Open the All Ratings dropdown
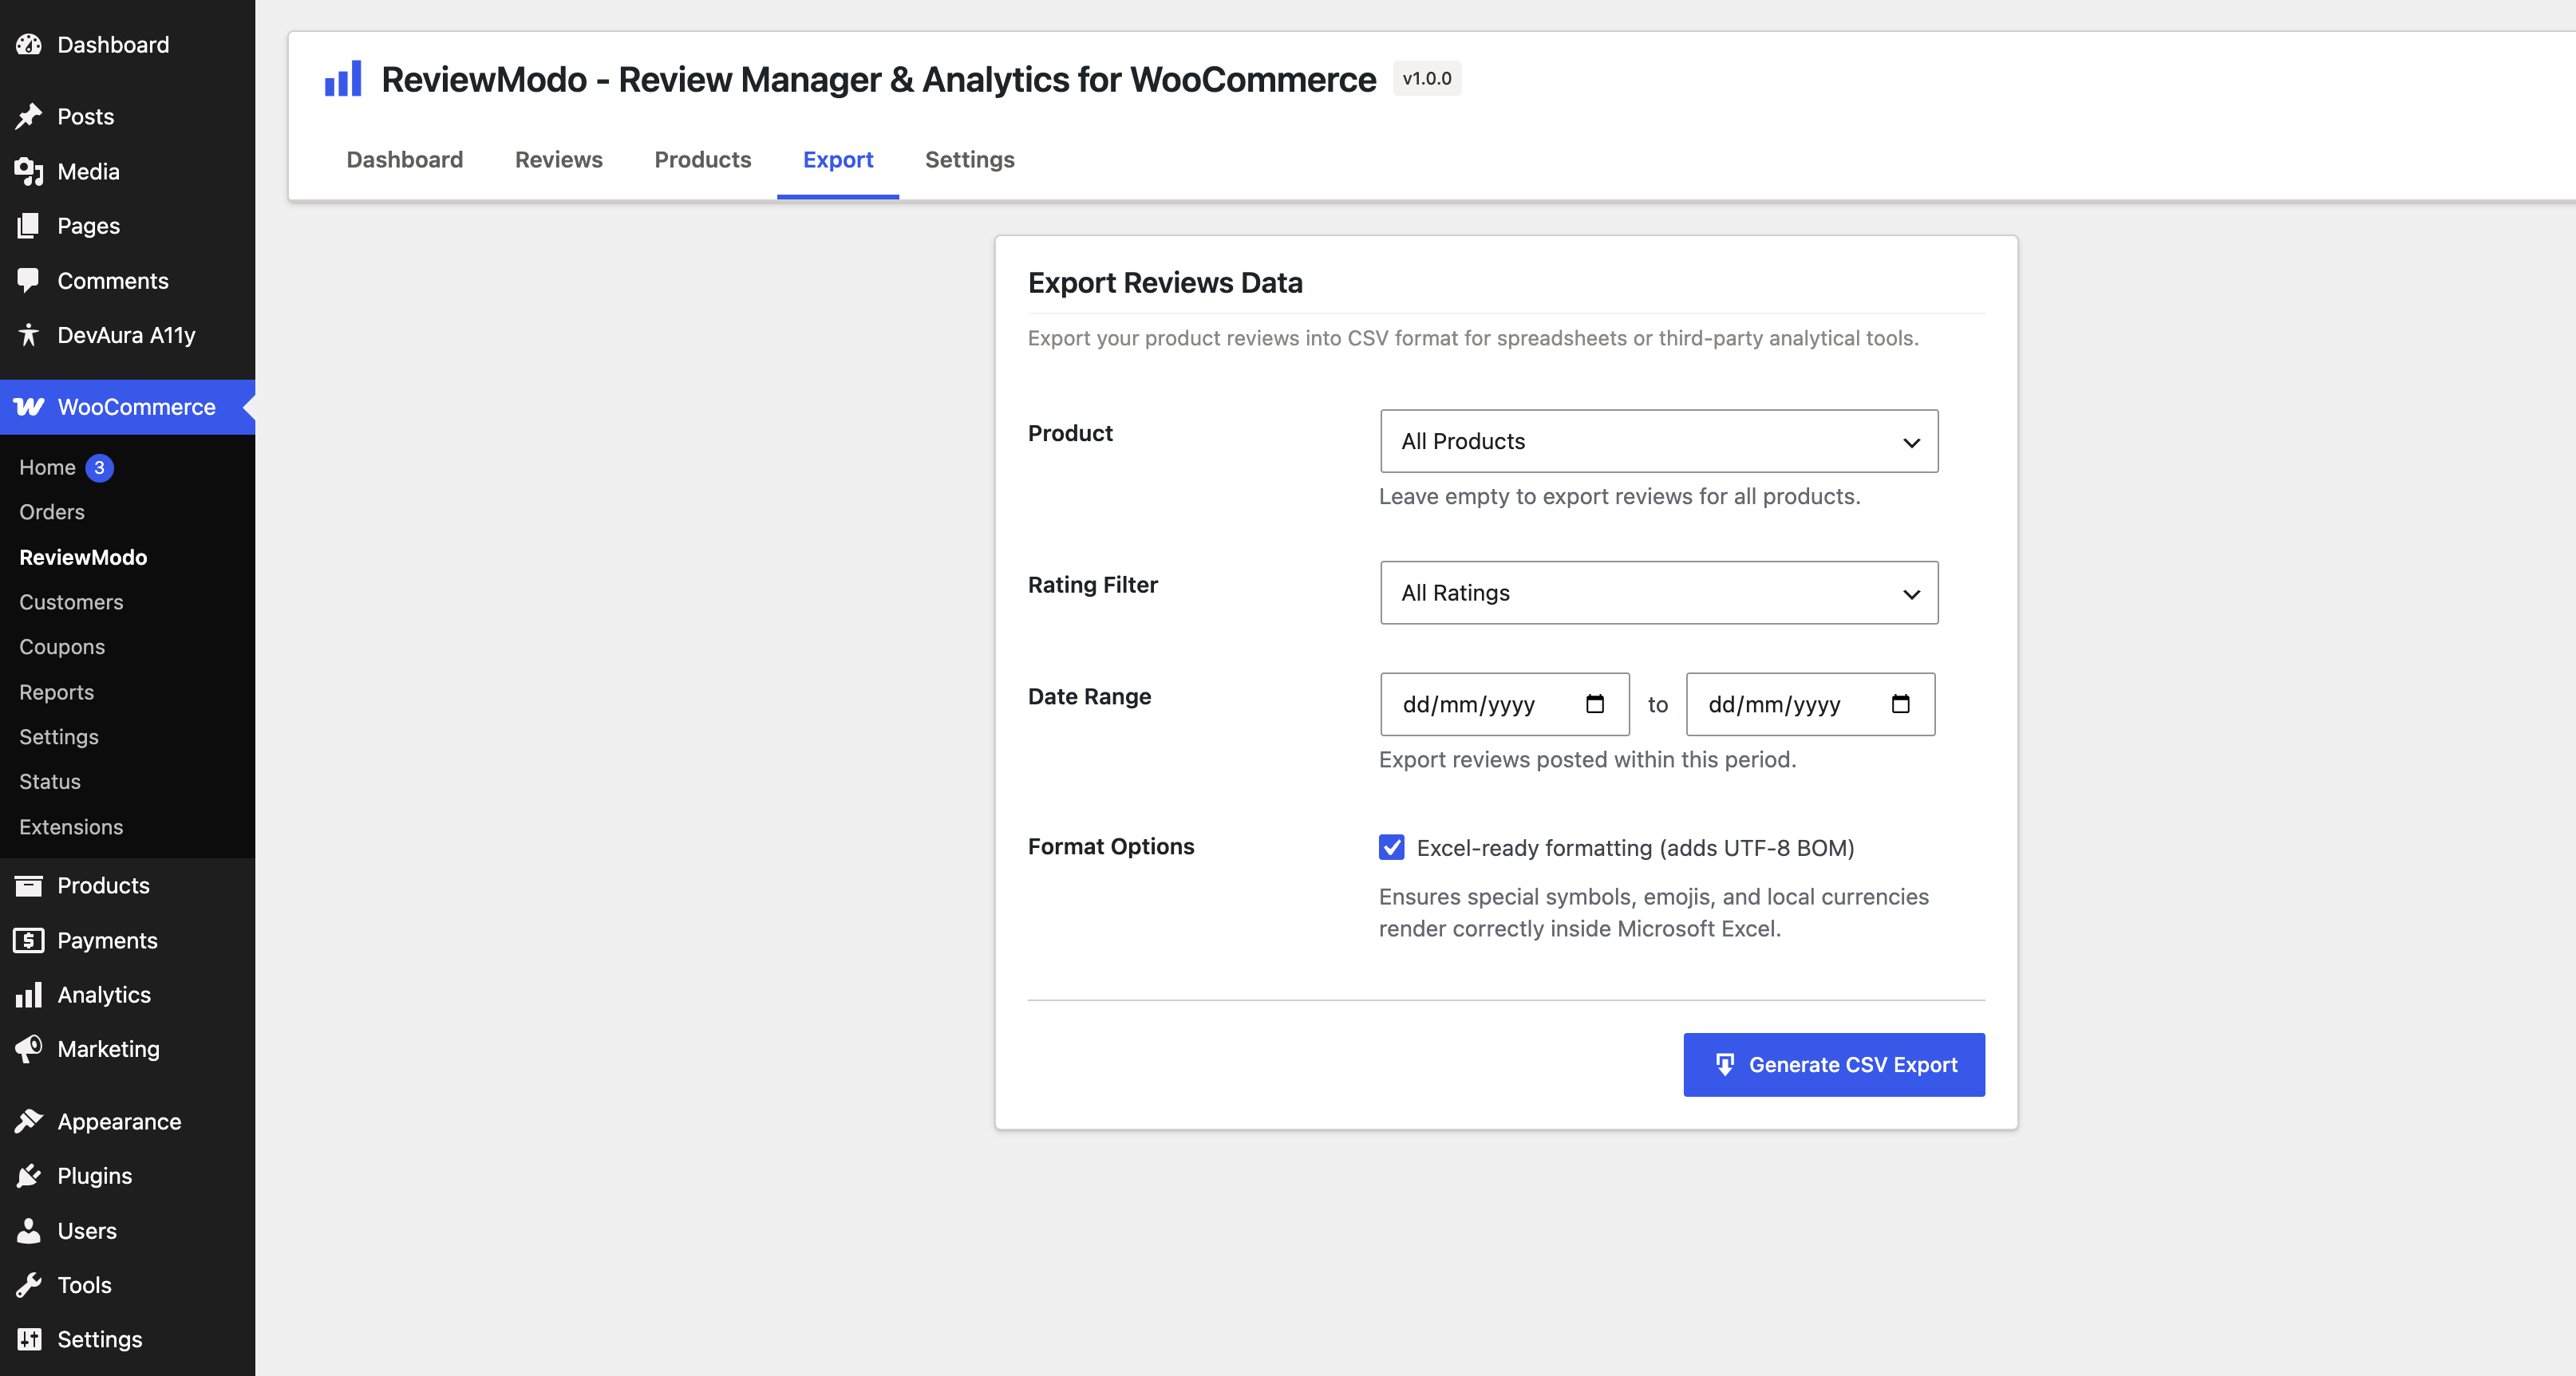Screen dimensions: 2576x1376 [1659, 593]
